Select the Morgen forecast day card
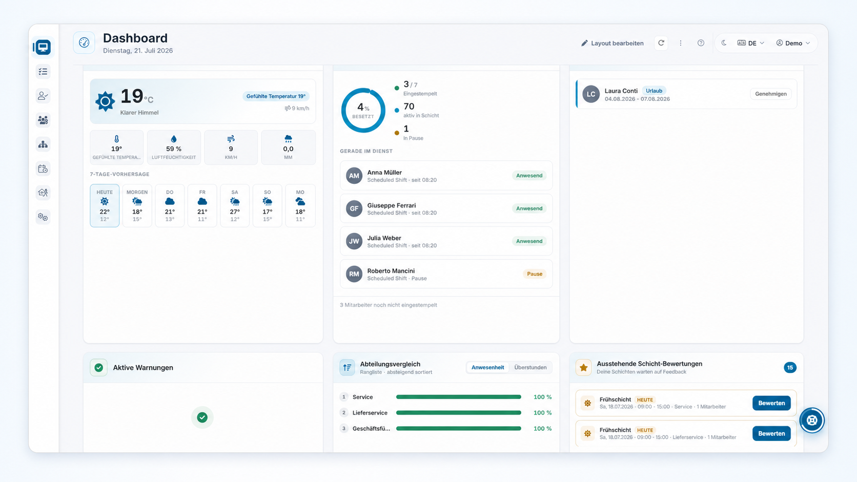The image size is (857, 482). point(137,205)
